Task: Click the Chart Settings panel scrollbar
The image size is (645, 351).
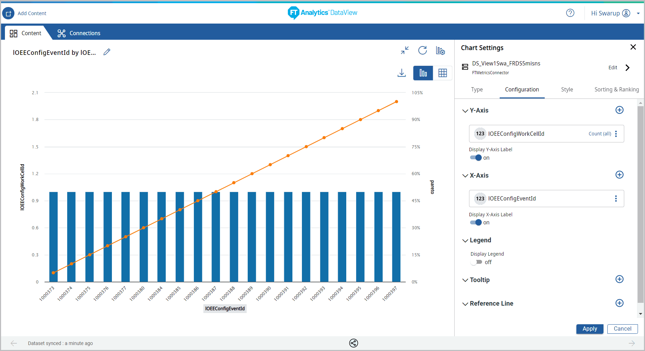Action: (640, 204)
